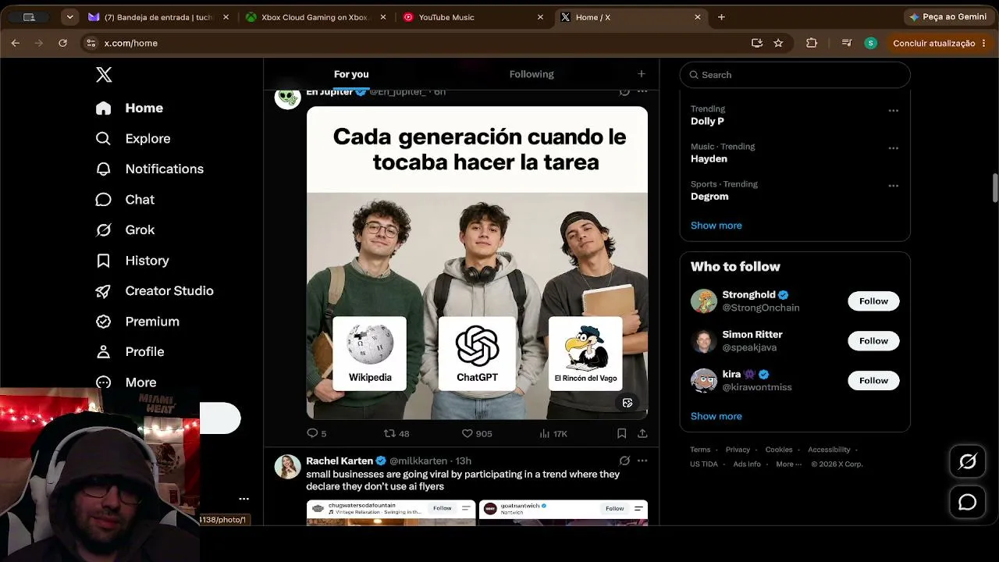The width and height of the screenshot is (999, 562).
Task: View analytics showing 17K views
Action: point(553,433)
